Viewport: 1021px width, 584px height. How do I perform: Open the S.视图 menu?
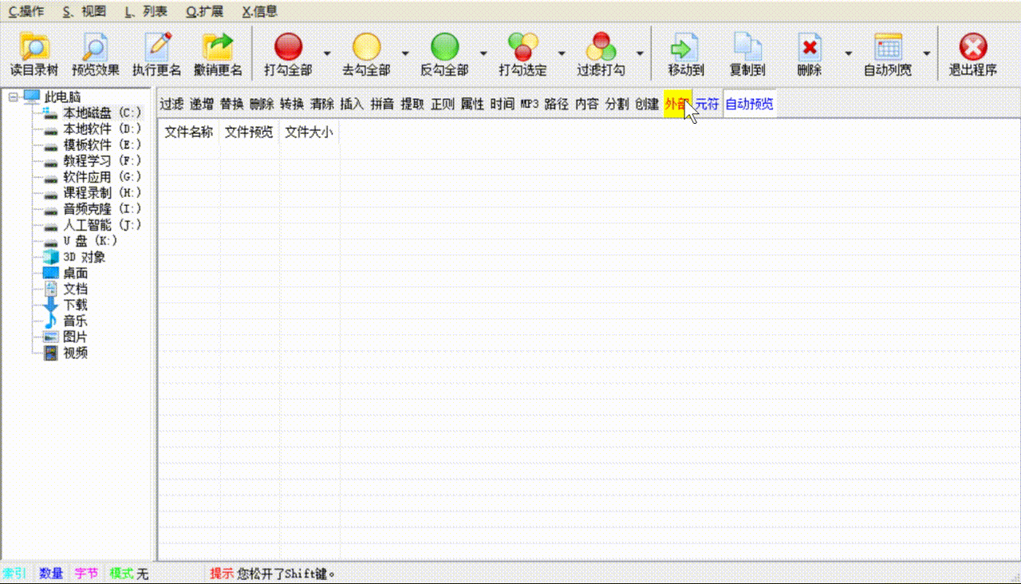[84, 11]
